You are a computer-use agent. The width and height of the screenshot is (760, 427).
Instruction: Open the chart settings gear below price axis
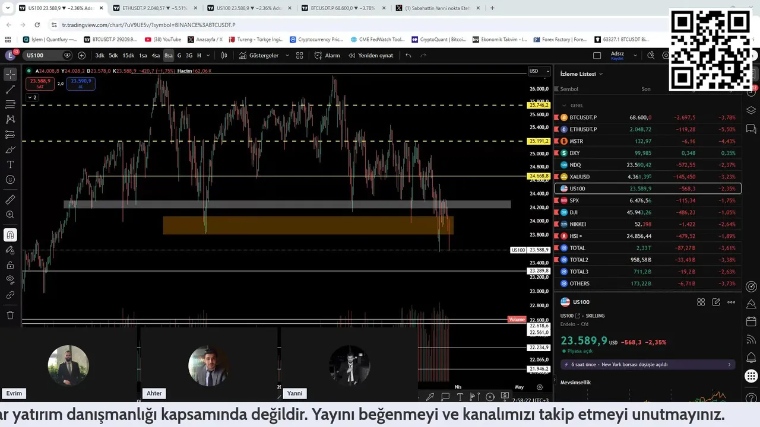(x=540, y=387)
